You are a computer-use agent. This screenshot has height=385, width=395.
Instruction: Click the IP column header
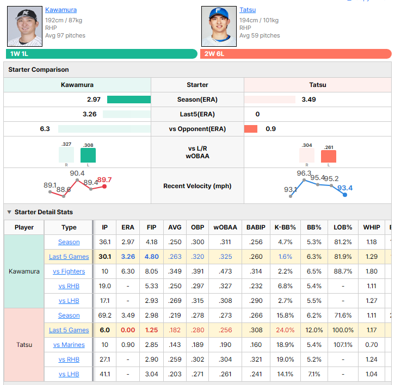point(105,227)
